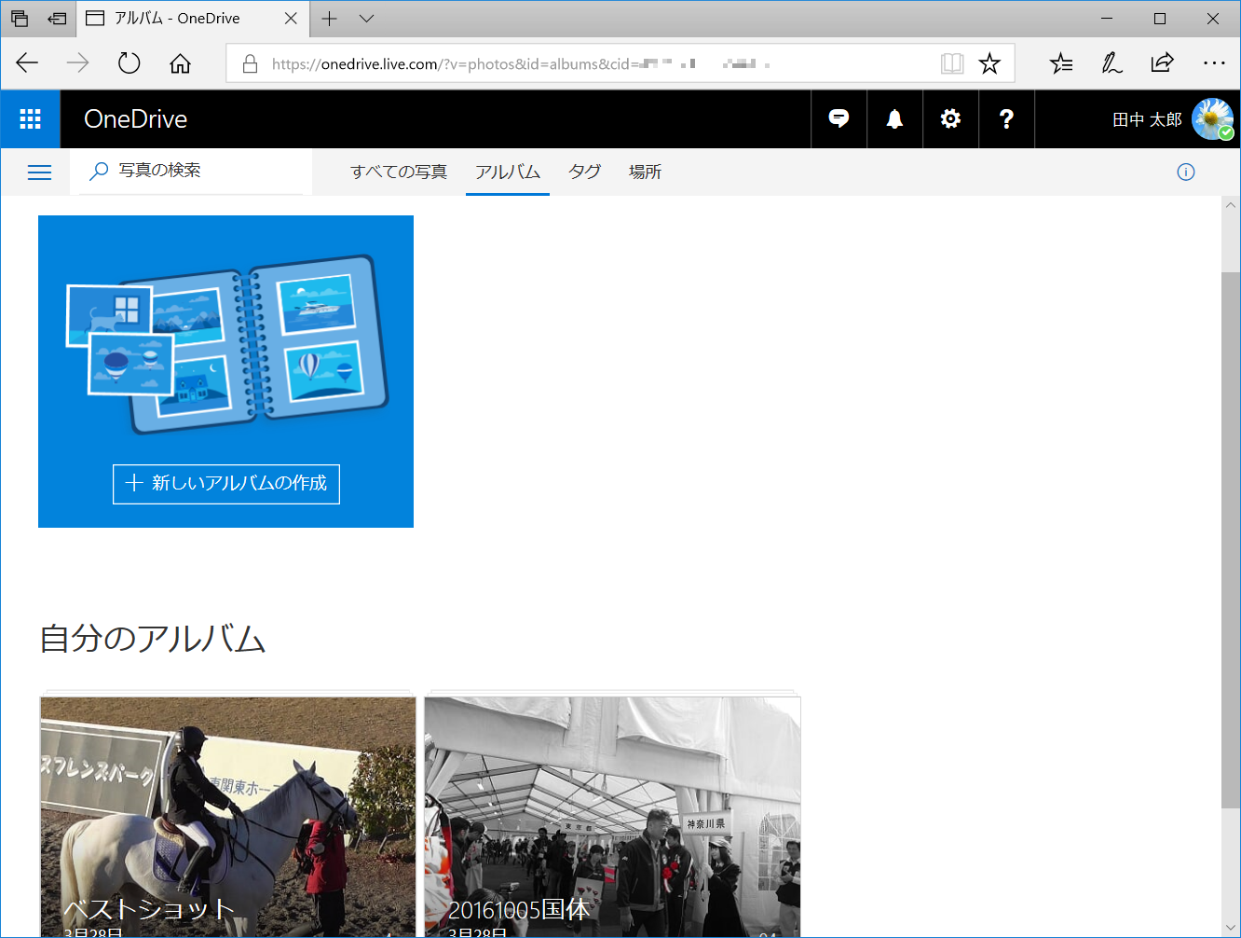The width and height of the screenshot is (1241, 938).
Task: Start a Web Note with the ink icon
Action: (x=1111, y=62)
